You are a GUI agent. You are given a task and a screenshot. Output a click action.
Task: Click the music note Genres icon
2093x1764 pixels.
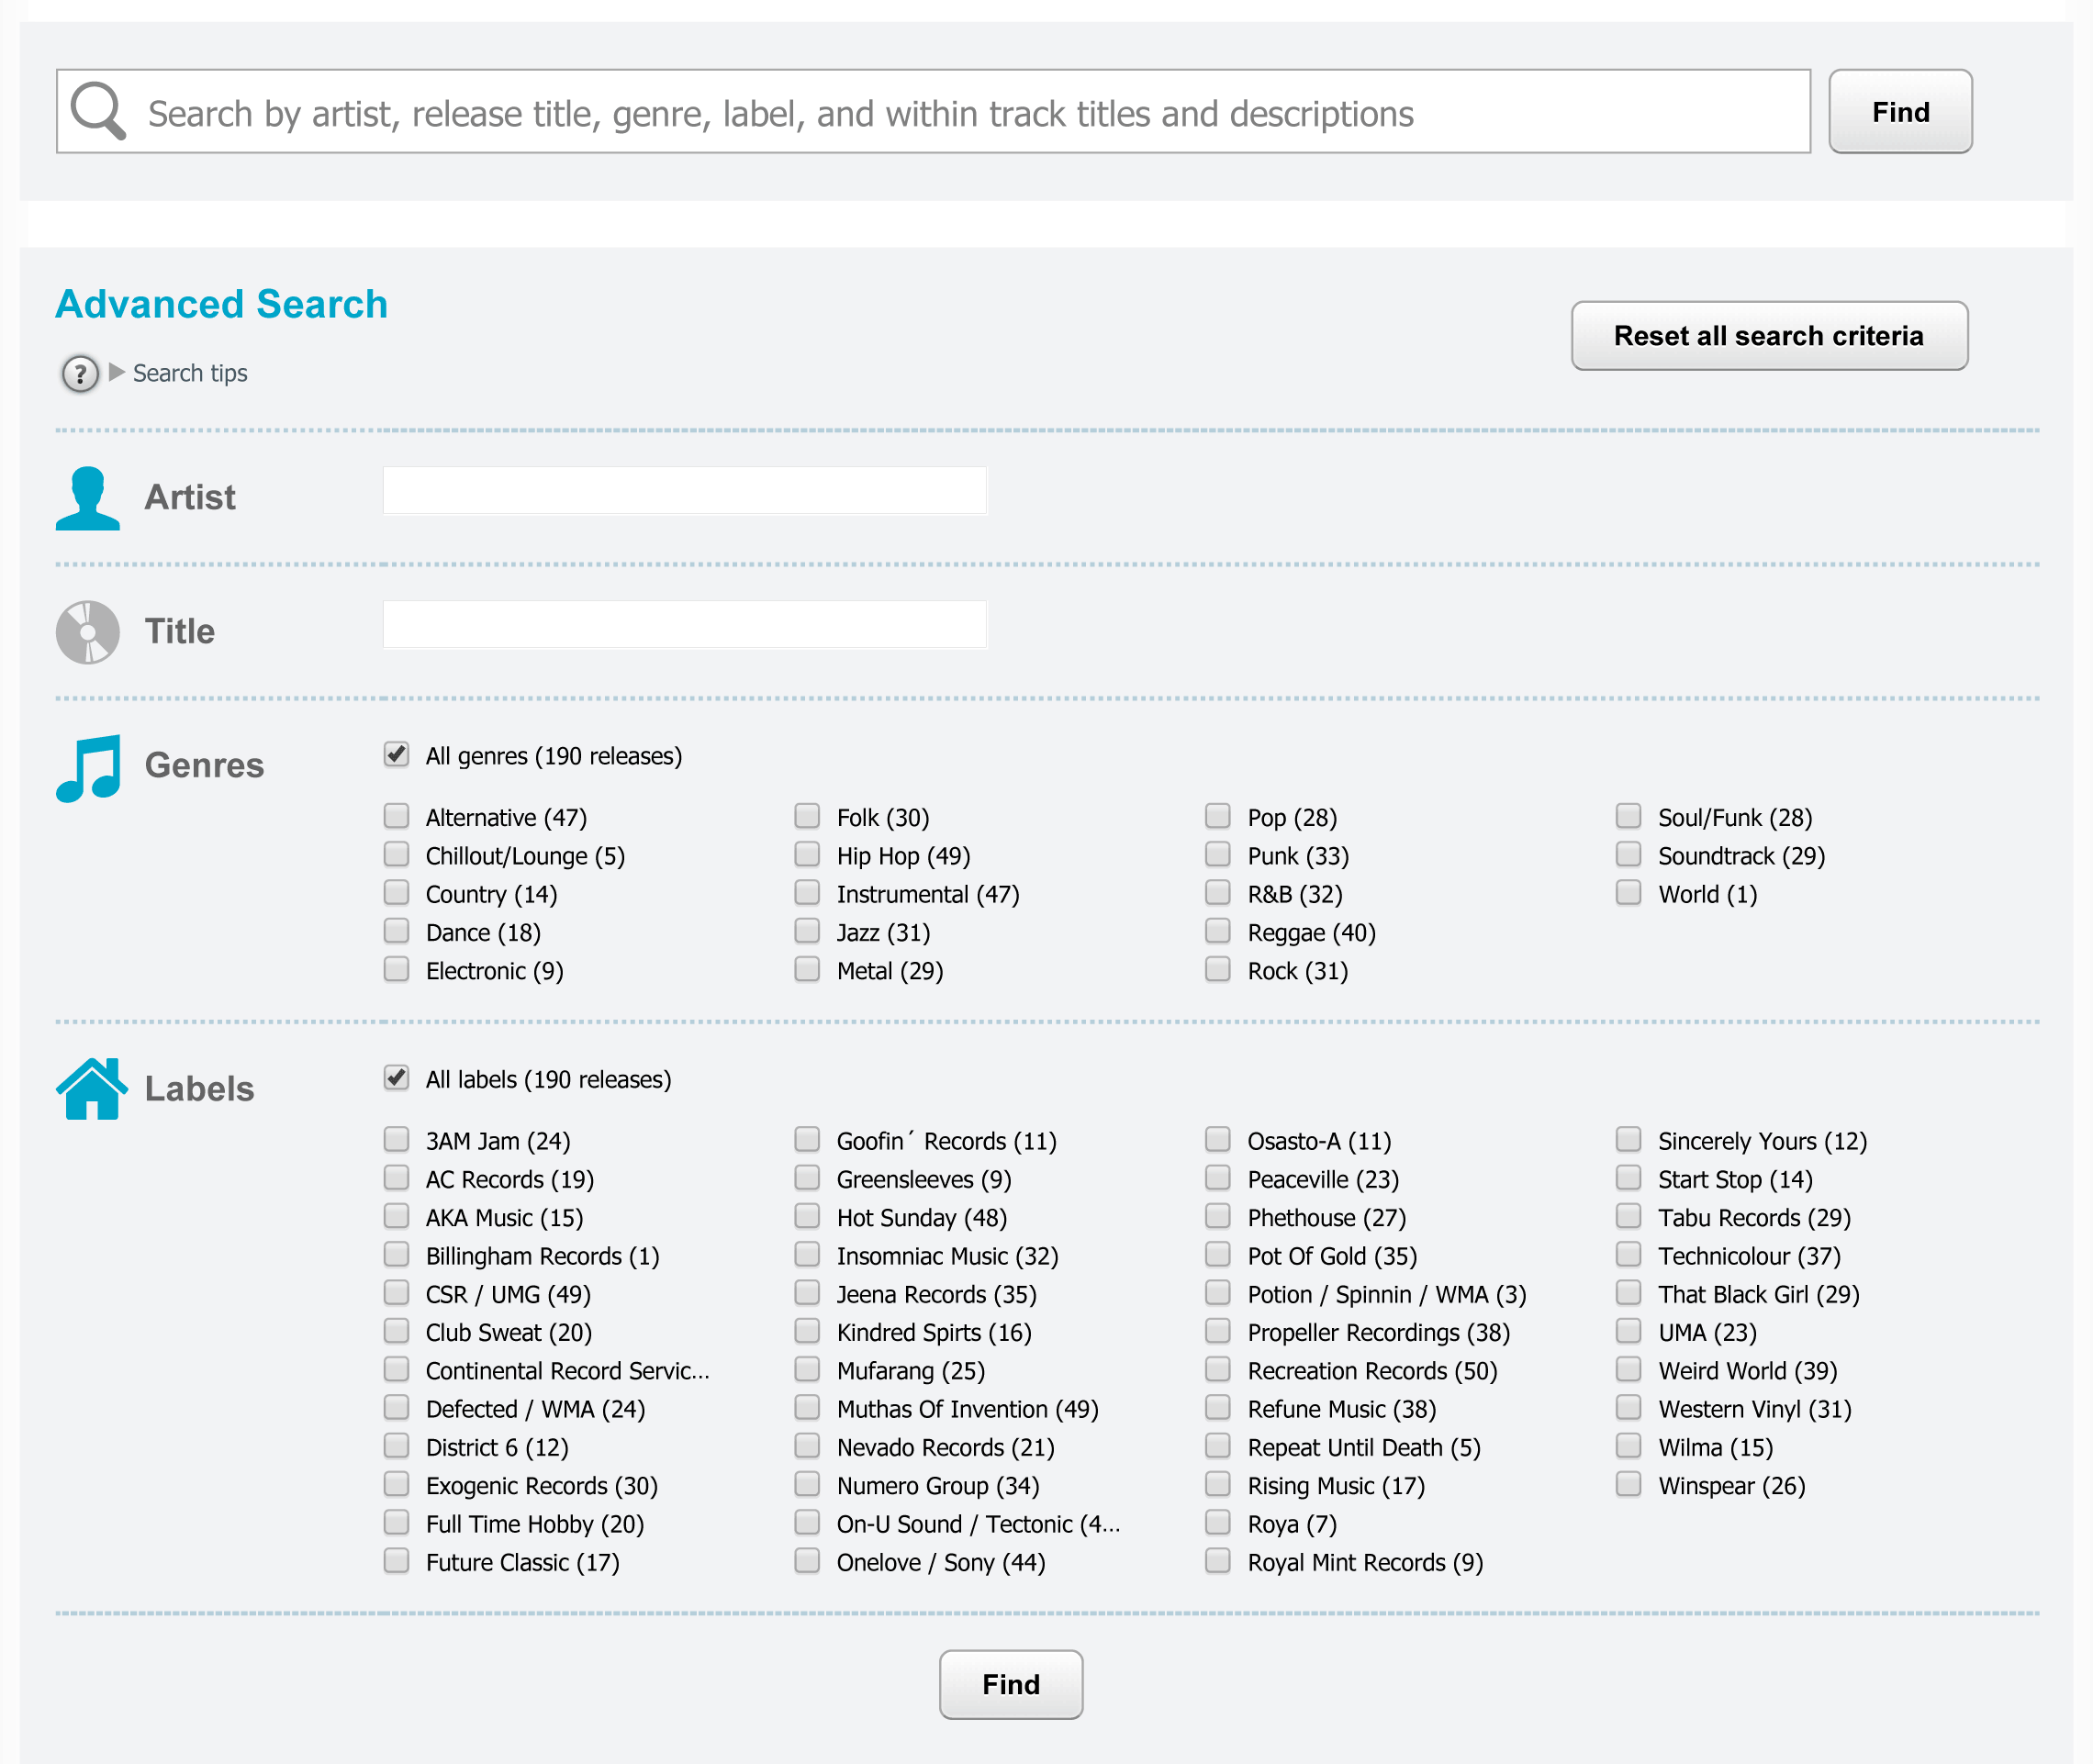(88, 766)
